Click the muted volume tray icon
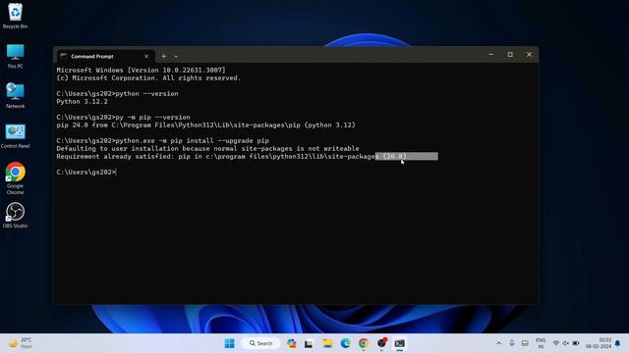629x353 pixels. [566, 343]
